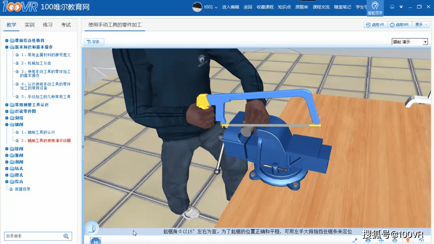Click the target/center view icon
The height and width of the screenshot is (244, 434).
395,240
